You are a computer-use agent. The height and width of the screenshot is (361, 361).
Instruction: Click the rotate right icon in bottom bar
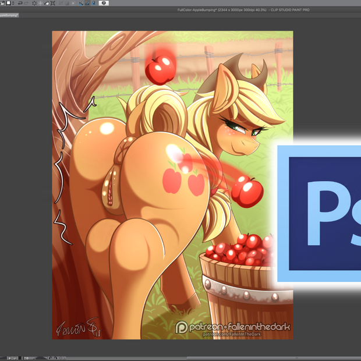[x=55, y=358]
